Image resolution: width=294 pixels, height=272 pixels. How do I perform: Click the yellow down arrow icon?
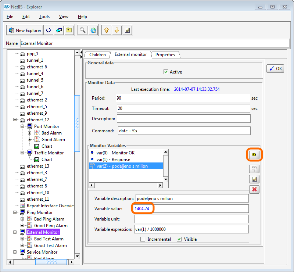pos(117,31)
